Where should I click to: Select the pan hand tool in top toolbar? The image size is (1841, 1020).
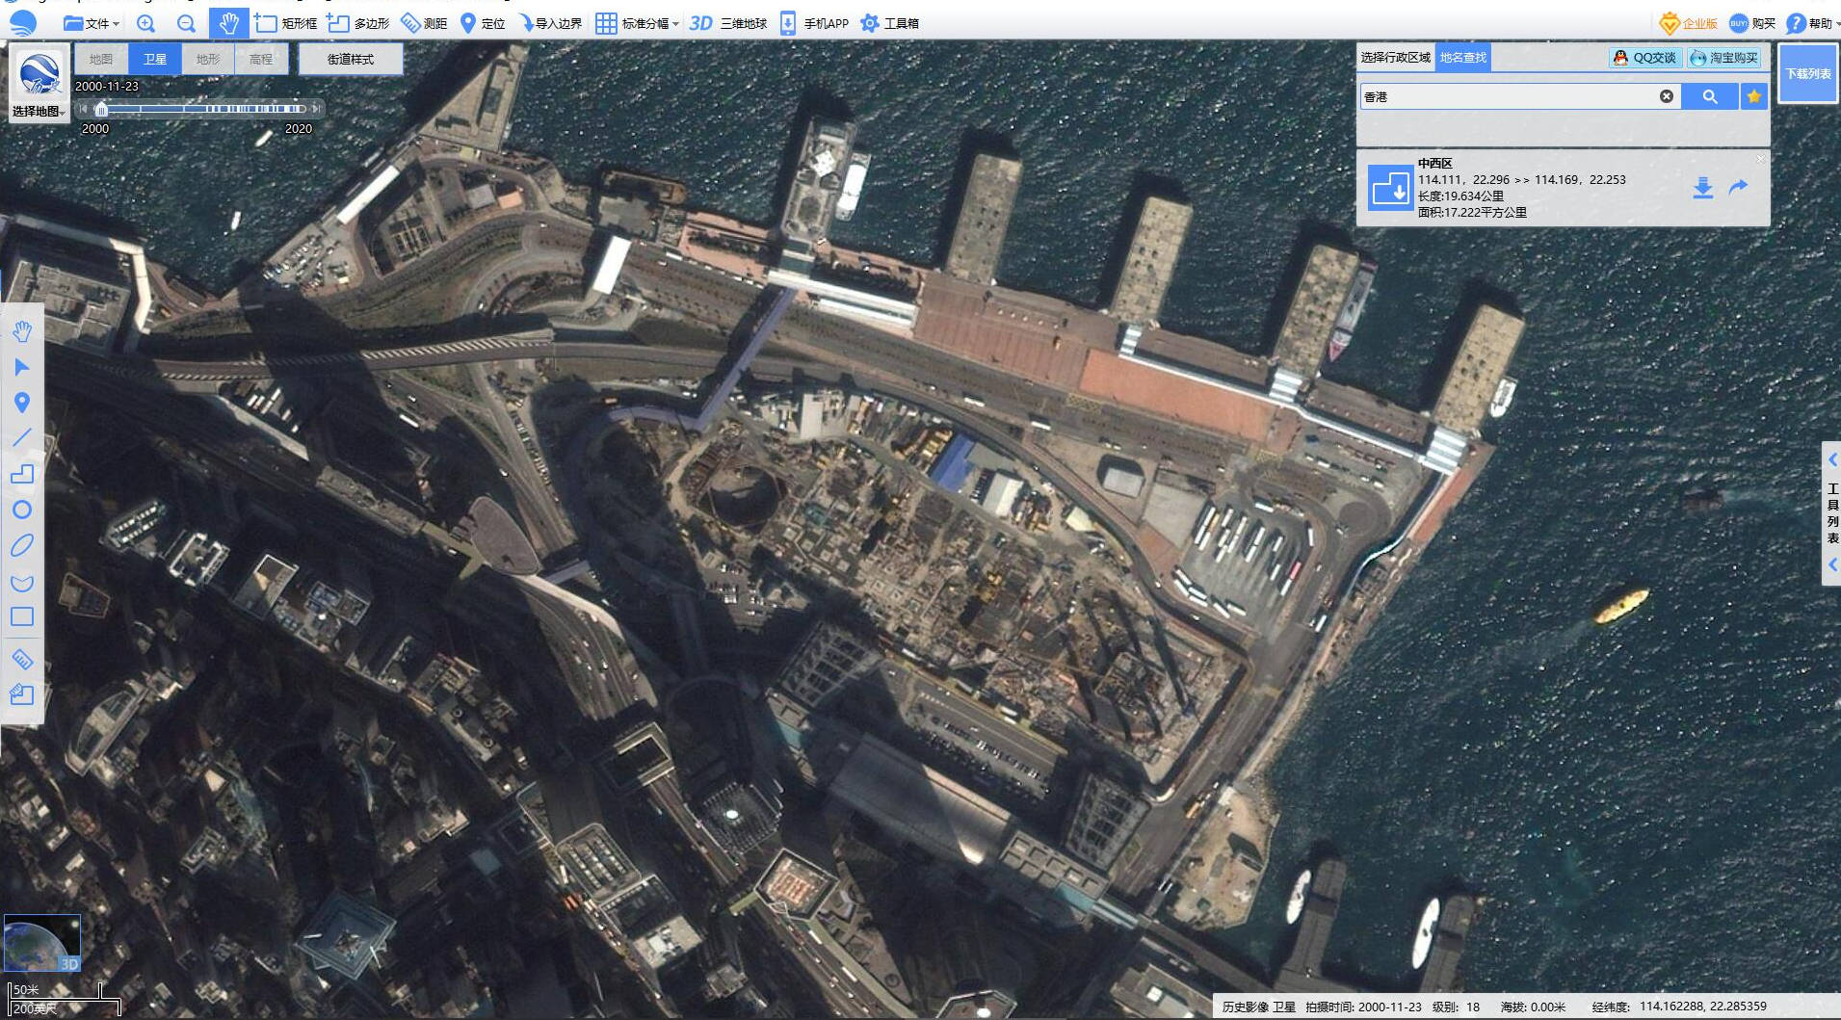click(x=228, y=23)
